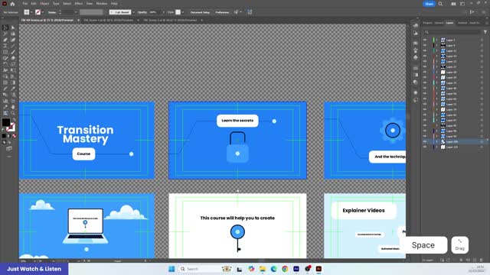This screenshot has height=275, width=490.
Task: Select the Direct Selection tool
Action: 13,27
